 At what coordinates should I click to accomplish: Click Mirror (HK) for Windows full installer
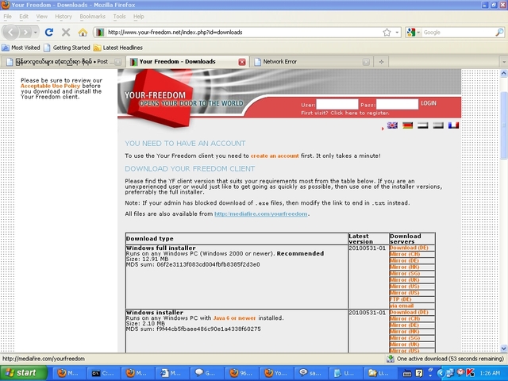(404, 267)
